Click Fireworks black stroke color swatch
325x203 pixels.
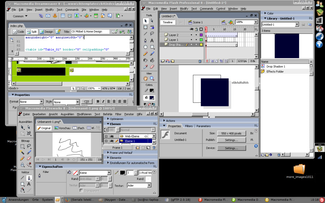tap(123, 173)
